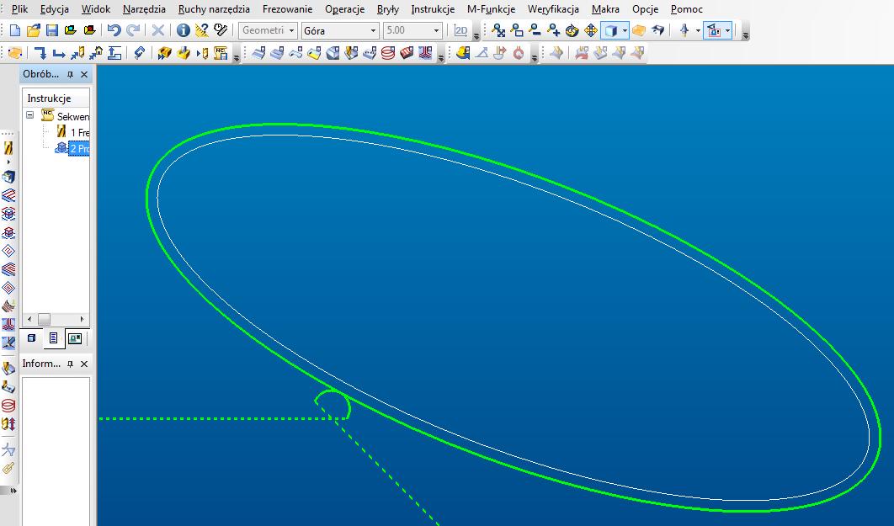Open the Plik menu
The width and height of the screenshot is (894, 526).
click(19, 9)
